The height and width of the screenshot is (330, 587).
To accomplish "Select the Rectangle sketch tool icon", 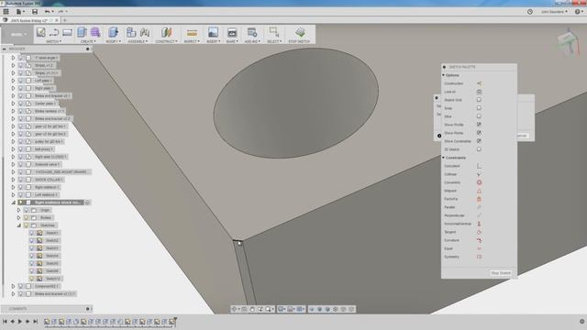I will point(67,33).
